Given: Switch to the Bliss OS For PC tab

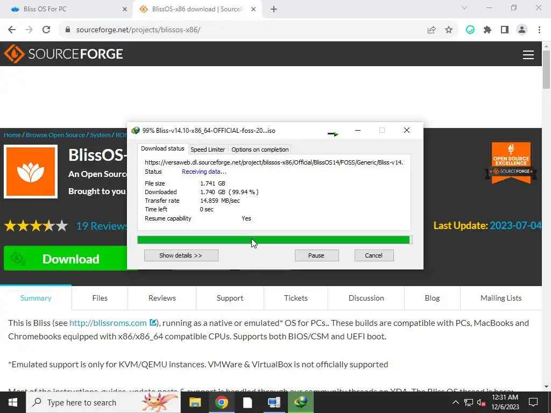Looking at the screenshot, I should tap(66, 9).
